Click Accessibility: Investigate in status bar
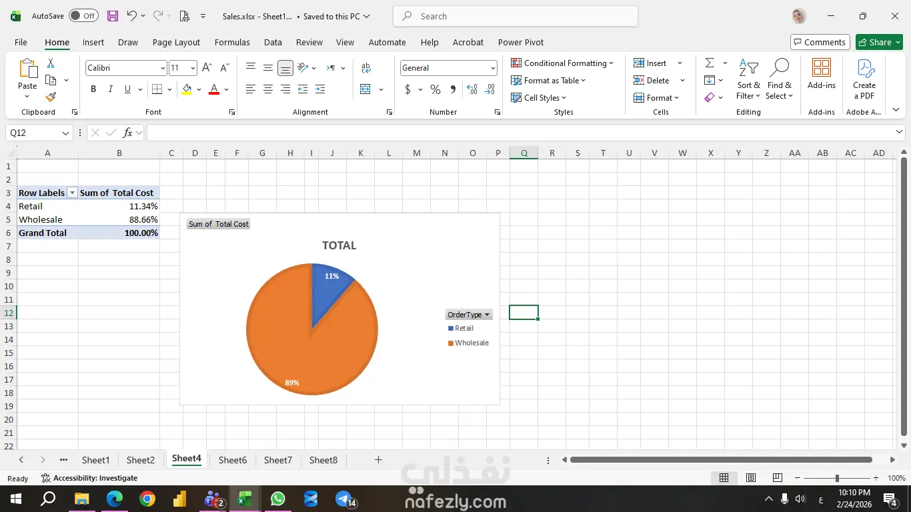This screenshot has width=911, height=512. (89, 478)
